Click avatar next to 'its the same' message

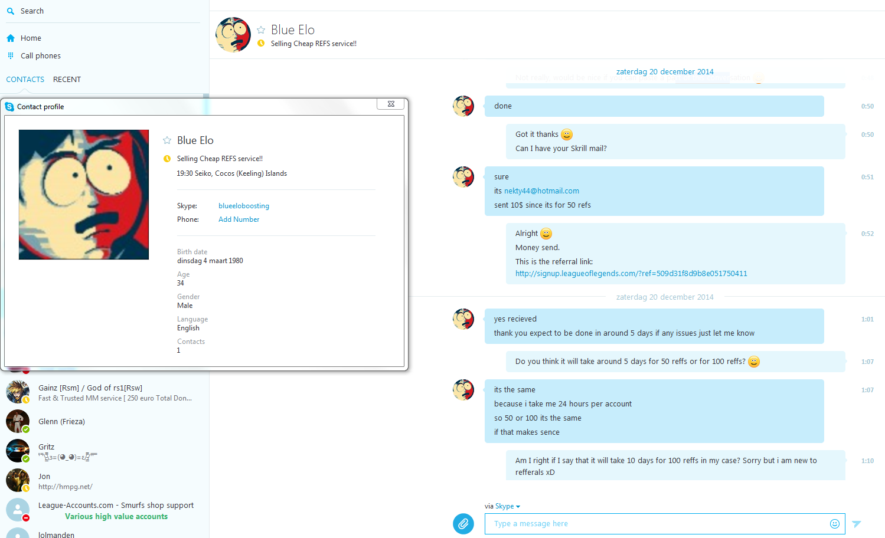pyautogui.click(x=463, y=390)
